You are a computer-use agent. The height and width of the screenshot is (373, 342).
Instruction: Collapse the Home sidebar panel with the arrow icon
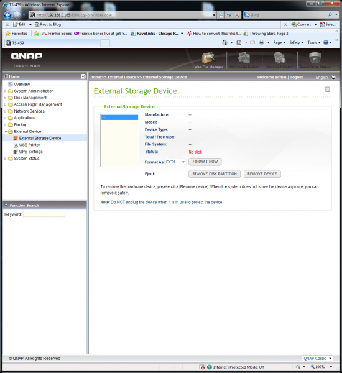point(83,76)
